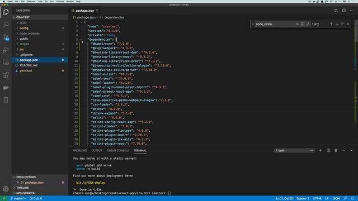Expand the config folder

pos(40,28)
